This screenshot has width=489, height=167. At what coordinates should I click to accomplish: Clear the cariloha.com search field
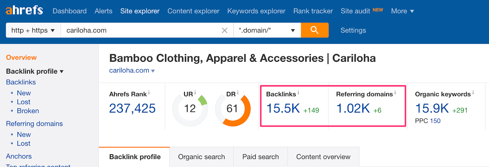coord(225,30)
